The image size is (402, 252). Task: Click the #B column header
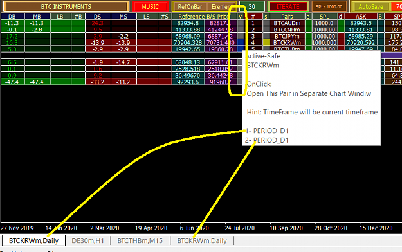[78, 17]
